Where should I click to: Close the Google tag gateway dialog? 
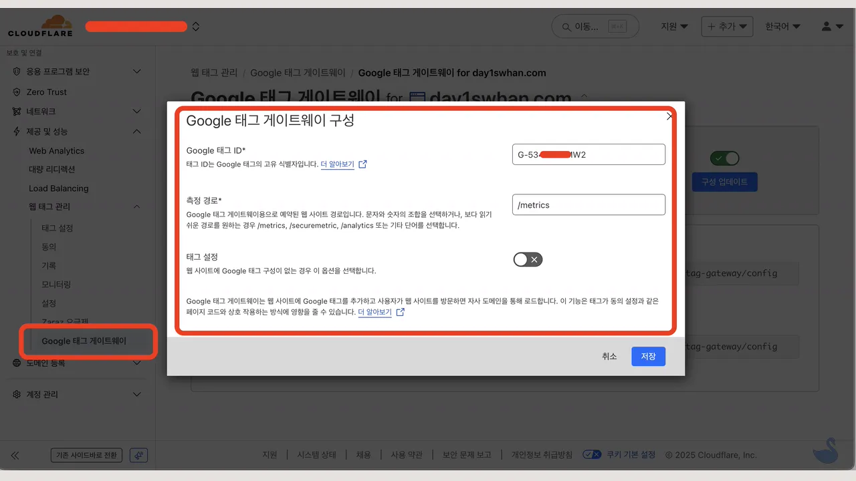tap(669, 116)
